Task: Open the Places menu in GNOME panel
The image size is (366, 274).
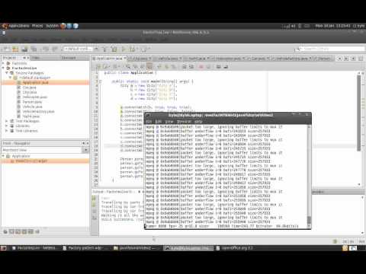Action: pos(37,26)
